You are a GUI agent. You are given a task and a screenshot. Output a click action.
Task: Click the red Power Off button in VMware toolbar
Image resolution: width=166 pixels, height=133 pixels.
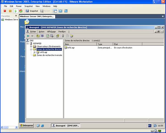(x=5, y=11)
